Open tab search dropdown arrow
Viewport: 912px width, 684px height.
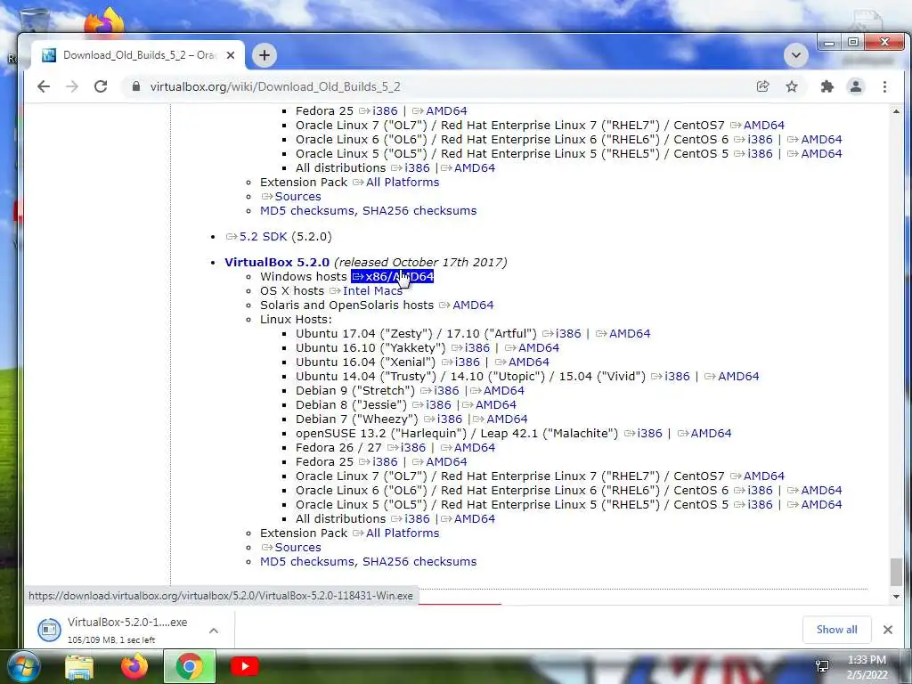(795, 55)
